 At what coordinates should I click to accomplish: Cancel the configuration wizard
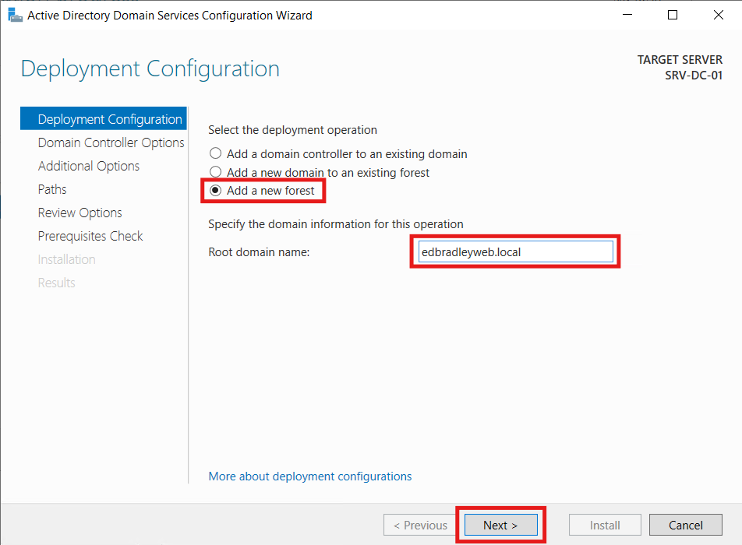(x=685, y=525)
